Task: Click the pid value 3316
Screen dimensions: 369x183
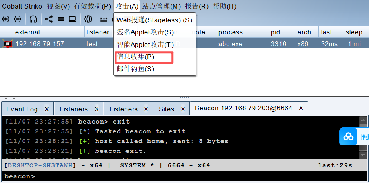Action: coord(278,44)
